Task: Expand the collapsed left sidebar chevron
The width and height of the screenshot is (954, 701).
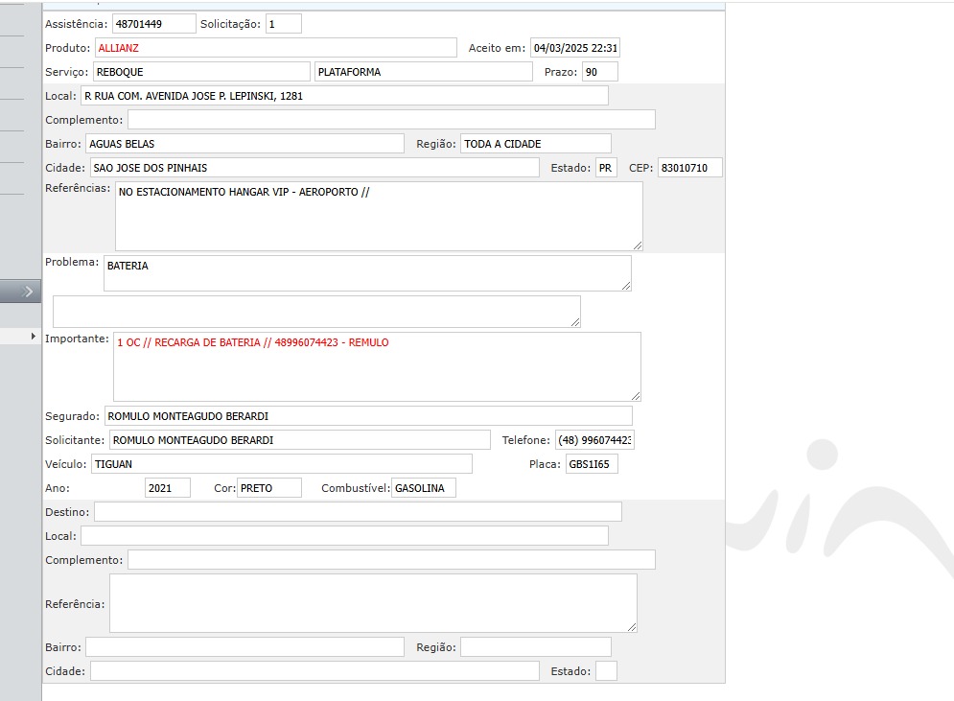Action: (x=21, y=292)
